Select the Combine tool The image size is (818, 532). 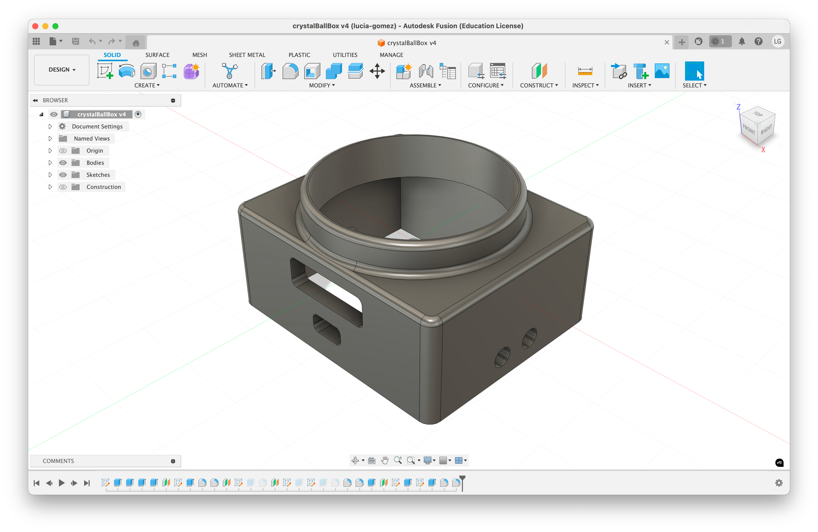(334, 71)
